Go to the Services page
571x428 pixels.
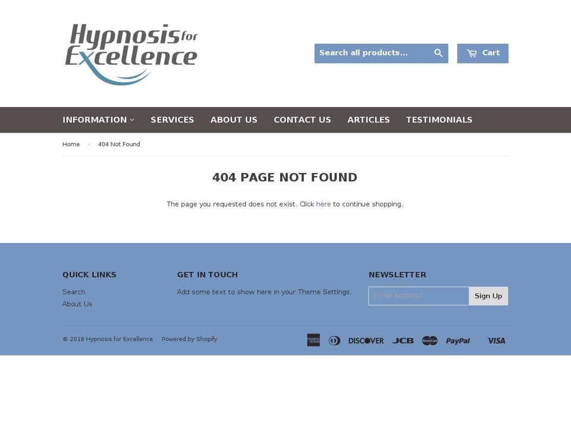tap(172, 119)
